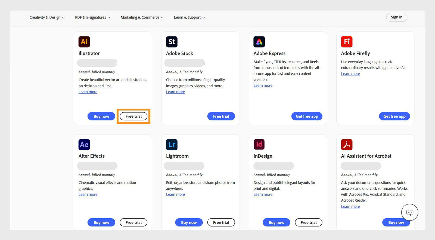Image resolution: width=435 pixels, height=240 pixels.
Task: Buy now for After Effects
Action: (x=101, y=222)
